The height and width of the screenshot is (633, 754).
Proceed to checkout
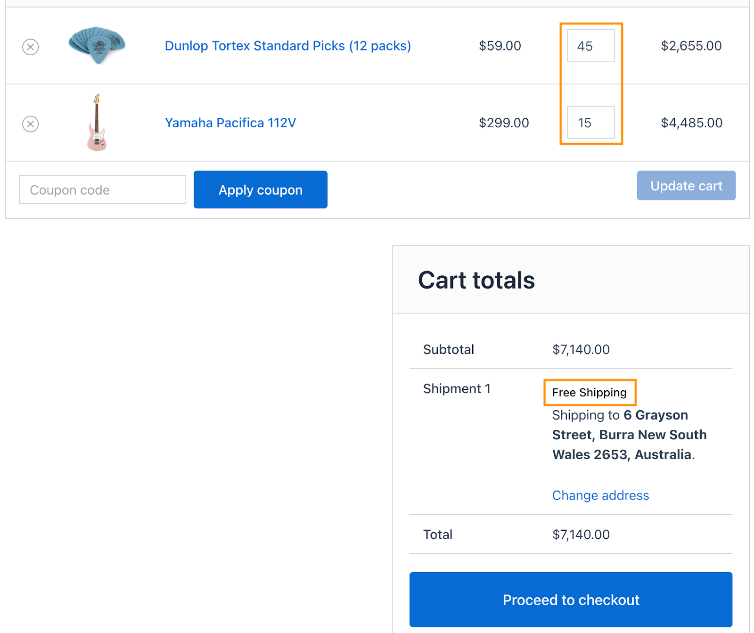coord(570,600)
